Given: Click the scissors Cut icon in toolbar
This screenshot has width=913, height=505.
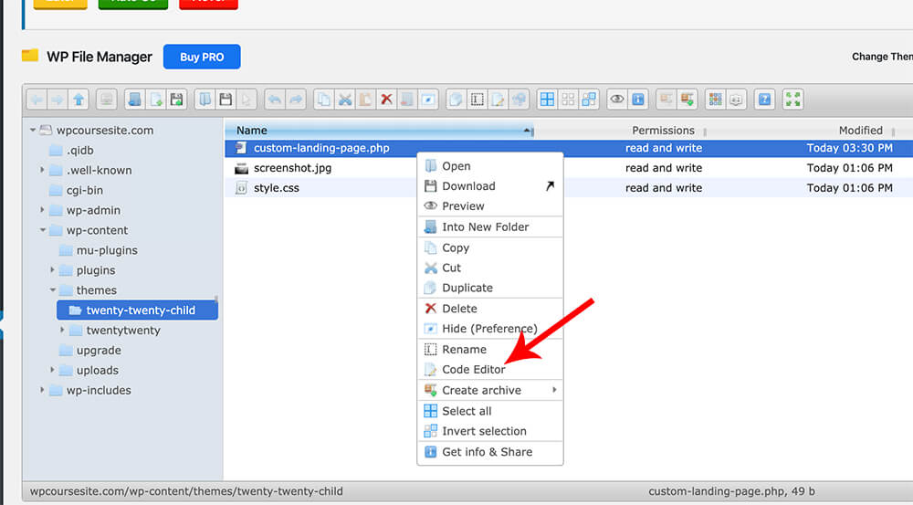Looking at the screenshot, I should (344, 100).
